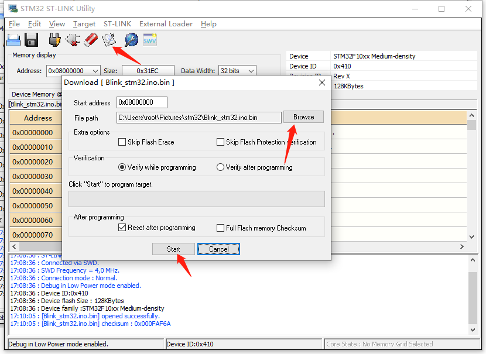Disconnect from target icon
486x354 pixels.
(73, 40)
